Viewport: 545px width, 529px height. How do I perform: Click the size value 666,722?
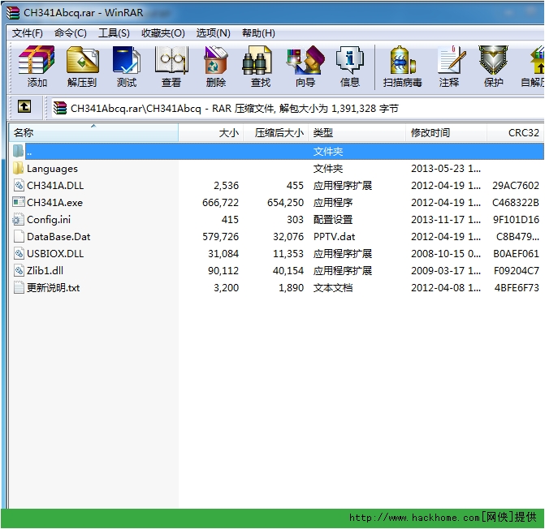click(220, 202)
